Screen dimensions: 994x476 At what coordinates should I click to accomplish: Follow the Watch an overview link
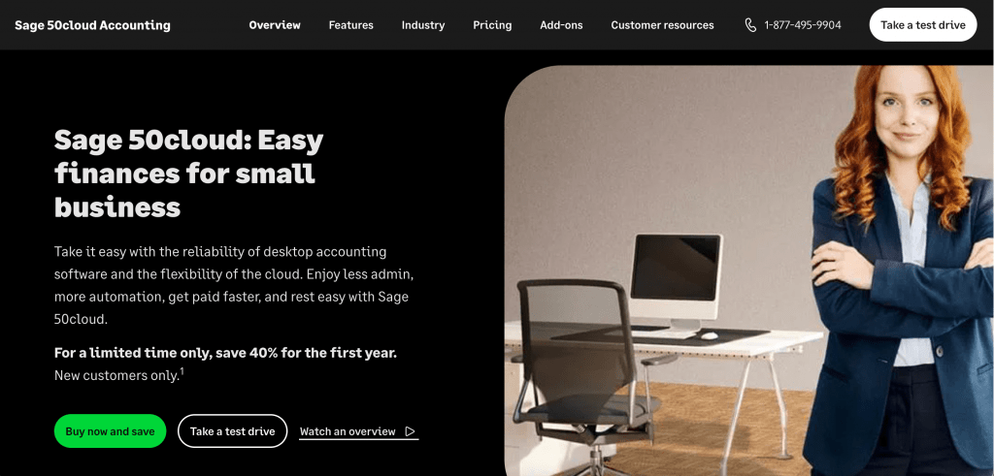tap(358, 431)
